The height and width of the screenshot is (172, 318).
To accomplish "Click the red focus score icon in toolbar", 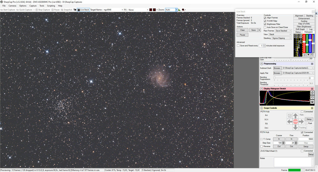I will pyautogui.click(x=183, y=10).
